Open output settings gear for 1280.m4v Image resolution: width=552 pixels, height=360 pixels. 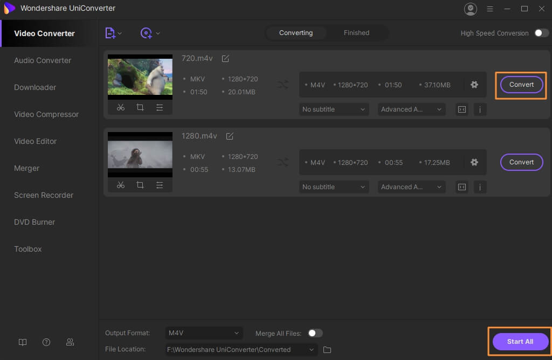point(474,162)
